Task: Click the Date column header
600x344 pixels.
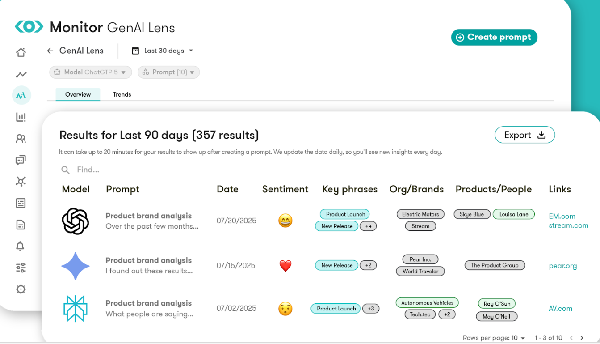Action: 227,189
